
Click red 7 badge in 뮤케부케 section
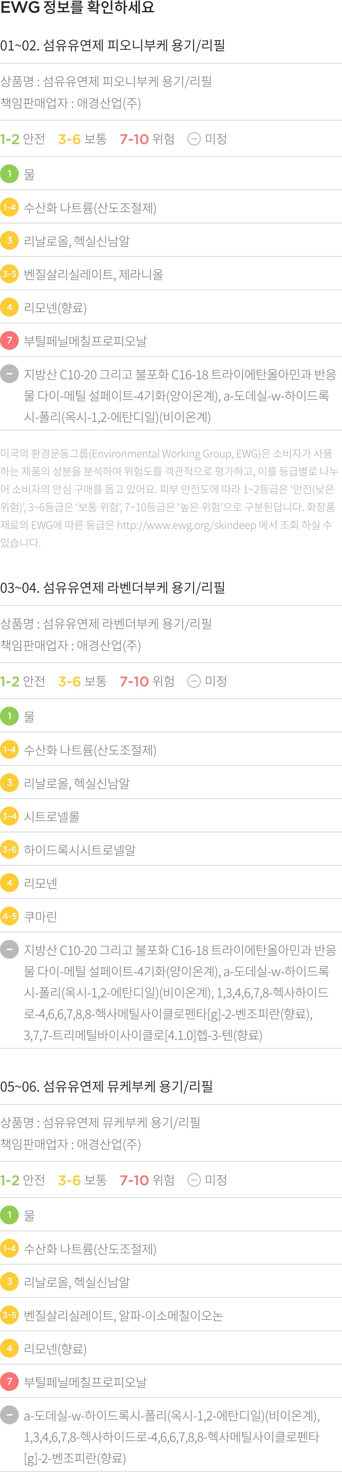click(9, 1381)
